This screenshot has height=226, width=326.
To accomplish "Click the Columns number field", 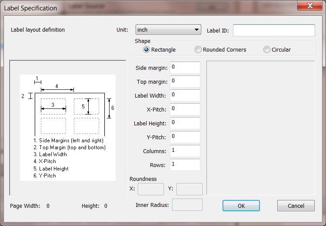I will click(185, 151).
